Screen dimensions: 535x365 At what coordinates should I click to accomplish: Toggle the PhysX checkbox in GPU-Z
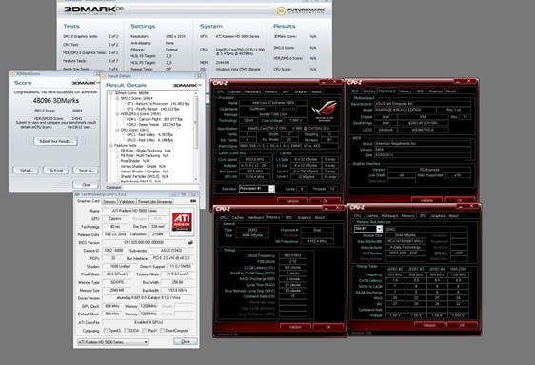coord(145,330)
